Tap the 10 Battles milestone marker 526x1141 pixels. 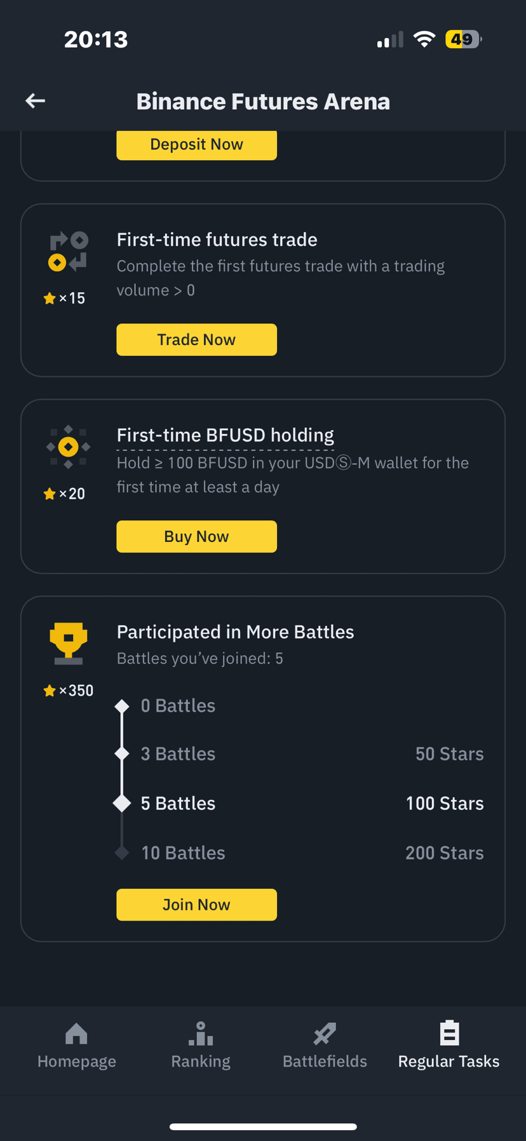pos(122,853)
